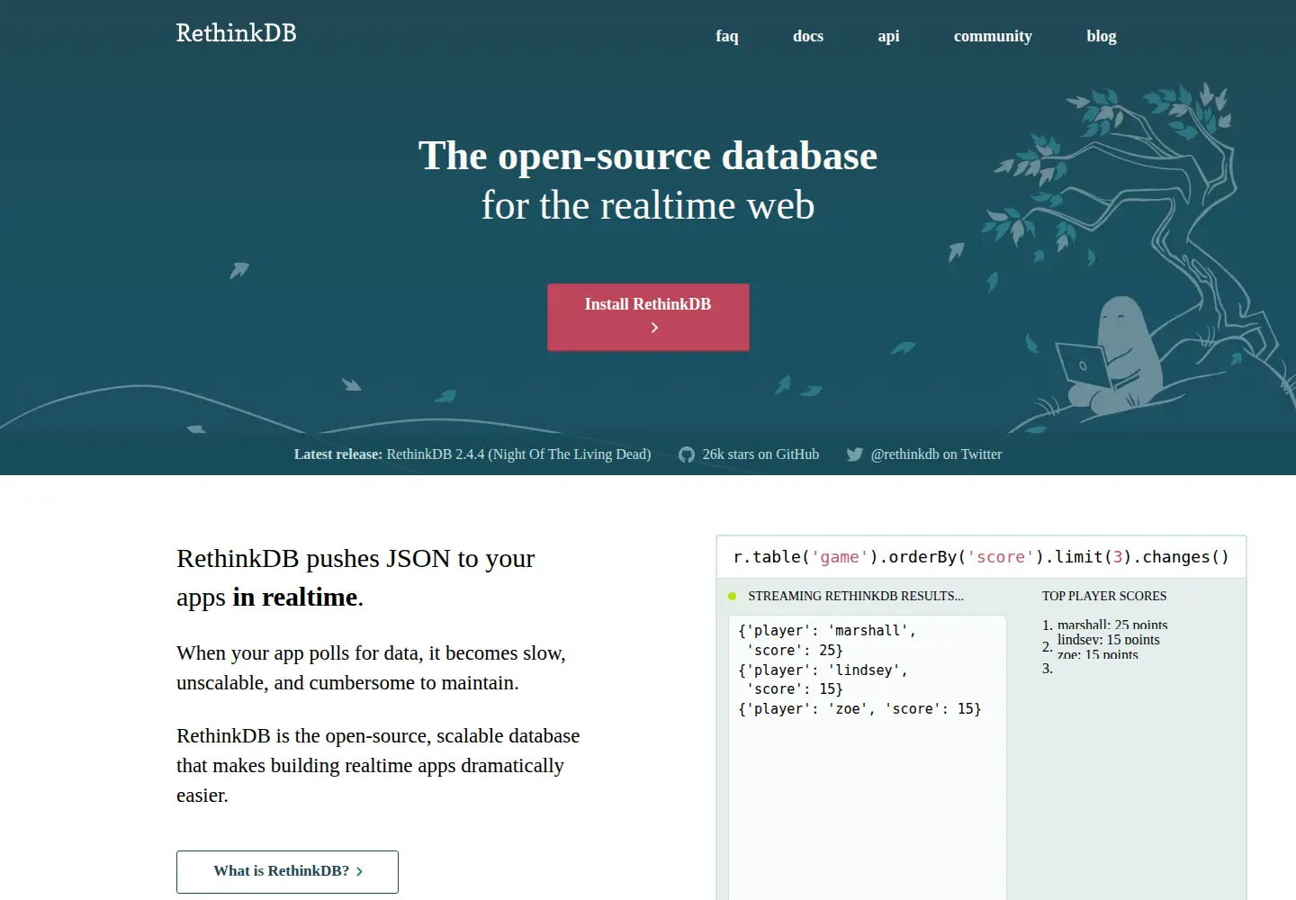The image size is (1296, 900).
Task: Open the RethinkDB 2.4.4 release link
Action: (x=518, y=454)
